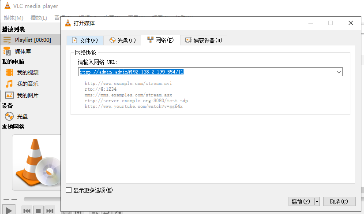The image size is (364, 214).
Task: Open the 捕获设备(D) tab
Action: click(203, 41)
